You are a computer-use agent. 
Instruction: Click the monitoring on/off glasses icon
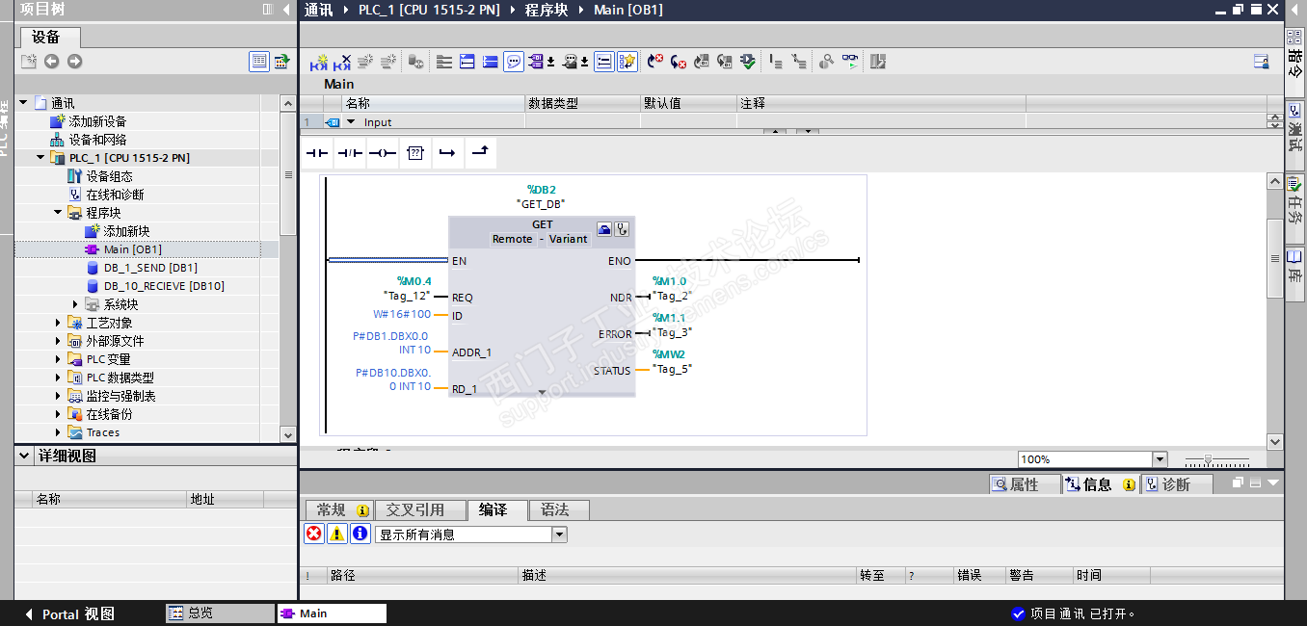coord(850,62)
